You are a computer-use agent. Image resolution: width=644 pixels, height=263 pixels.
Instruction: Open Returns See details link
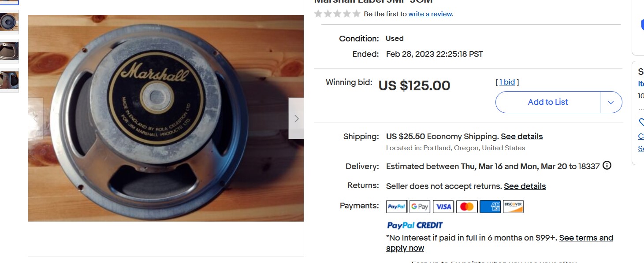coord(525,186)
